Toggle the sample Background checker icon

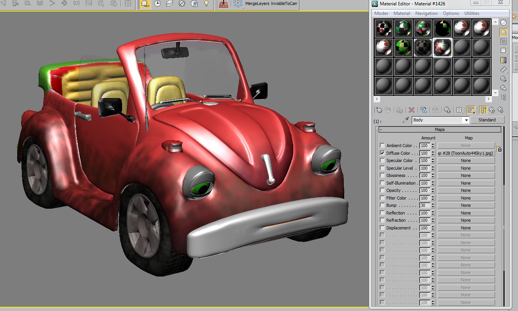pyautogui.click(x=503, y=41)
